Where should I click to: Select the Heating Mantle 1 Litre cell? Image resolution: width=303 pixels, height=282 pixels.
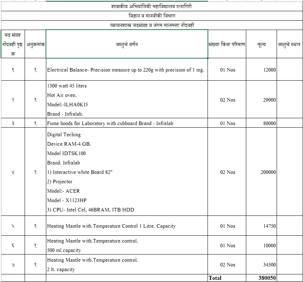point(127,226)
